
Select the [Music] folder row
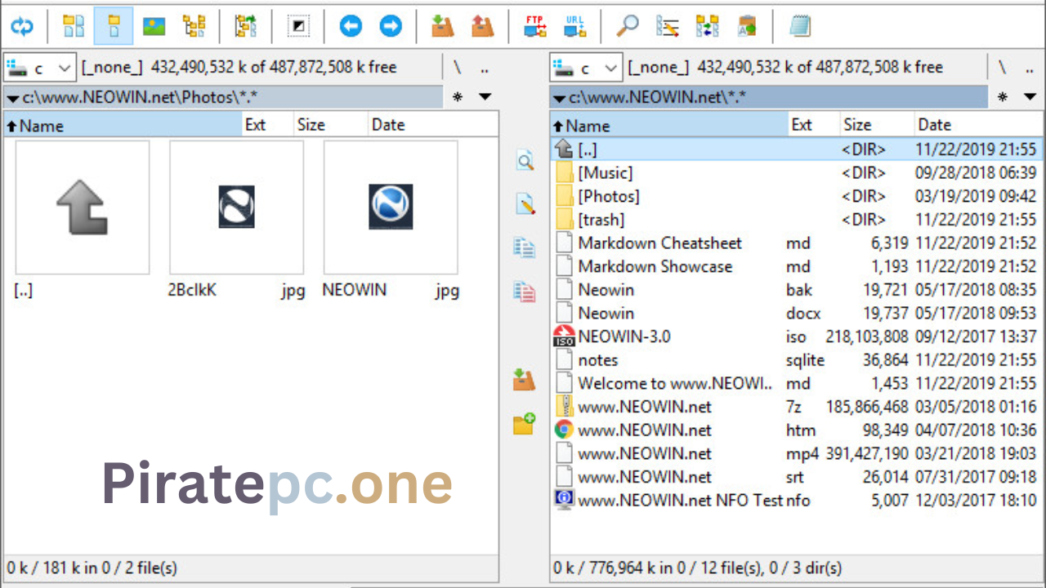click(797, 173)
